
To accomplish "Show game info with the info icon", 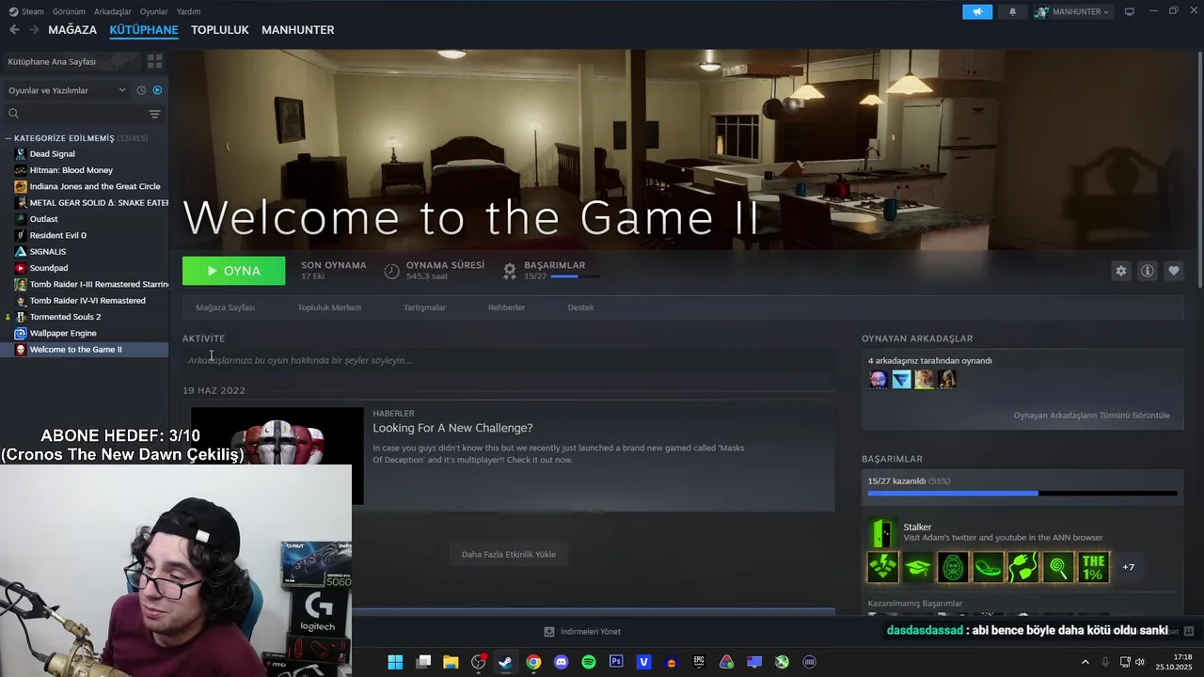I will click(x=1147, y=271).
